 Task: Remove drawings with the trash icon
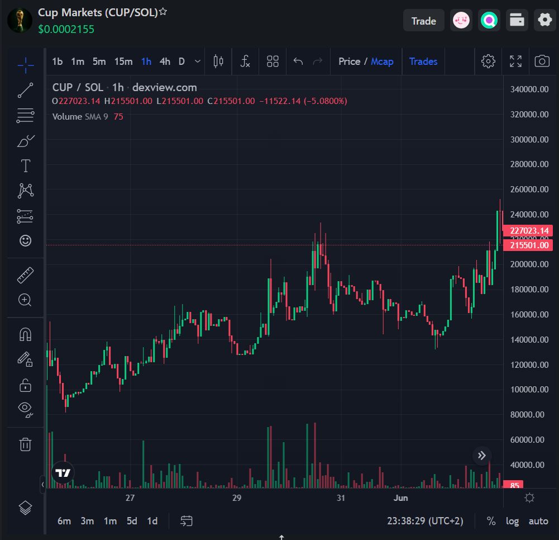click(x=26, y=444)
